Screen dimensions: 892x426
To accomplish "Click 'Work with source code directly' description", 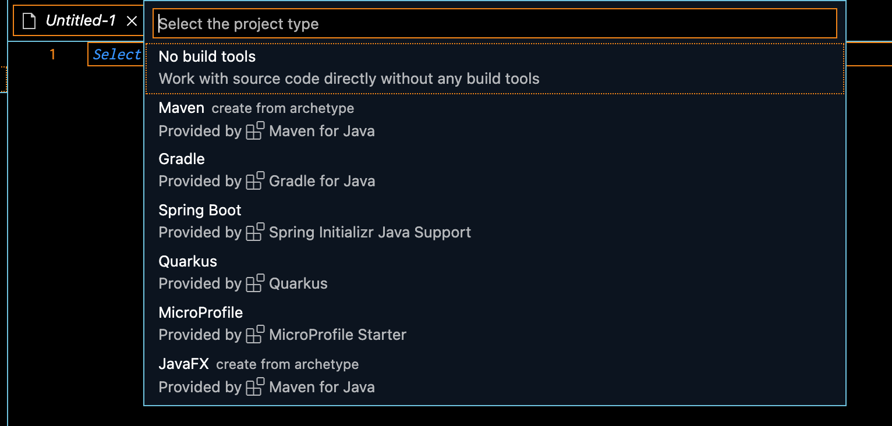I will (x=349, y=79).
